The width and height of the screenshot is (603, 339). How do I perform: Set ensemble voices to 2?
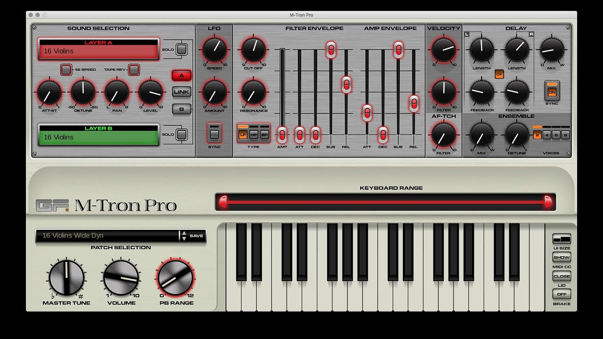tap(538, 135)
